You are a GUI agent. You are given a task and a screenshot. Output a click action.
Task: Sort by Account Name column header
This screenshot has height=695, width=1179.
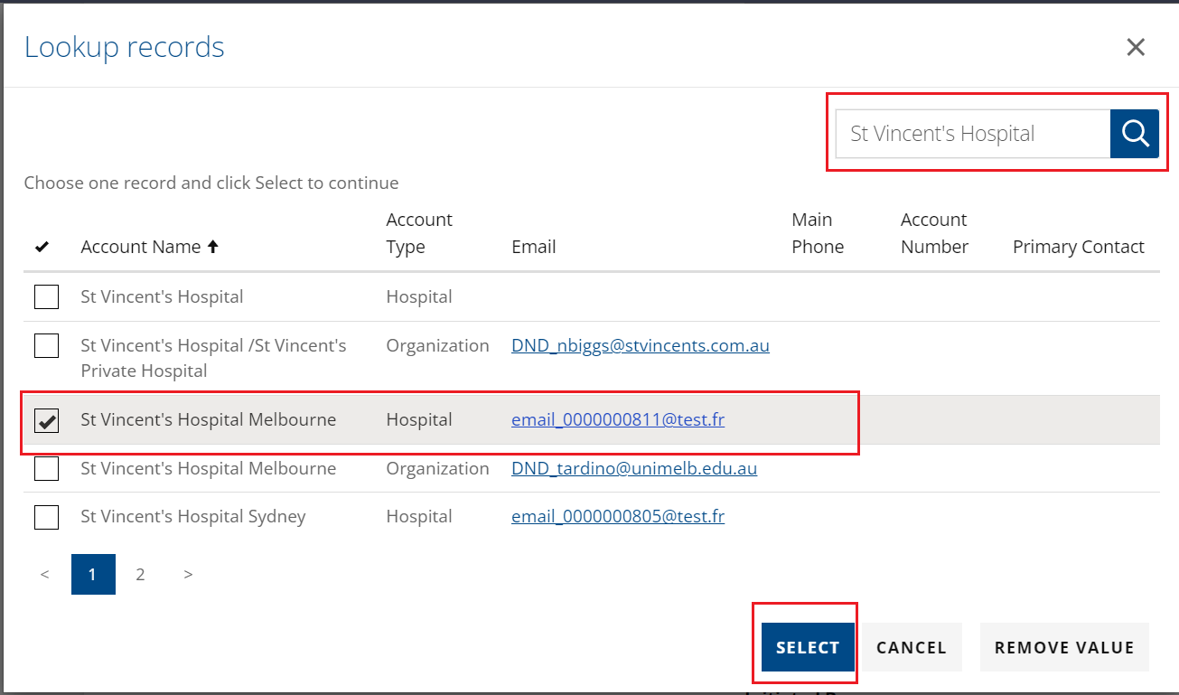[x=149, y=247]
